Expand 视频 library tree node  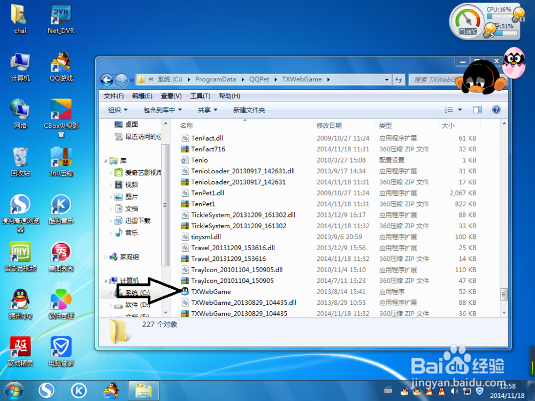pyautogui.click(x=111, y=185)
